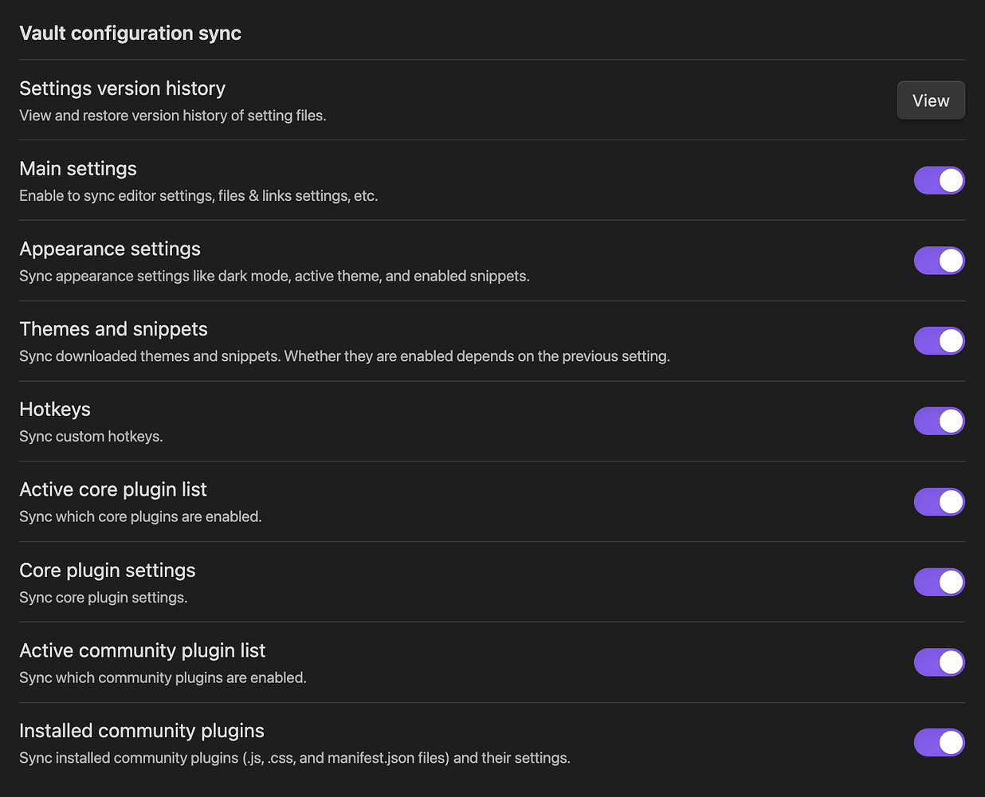Click the Appearance settings heading
985x797 pixels.
click(109, 249)
